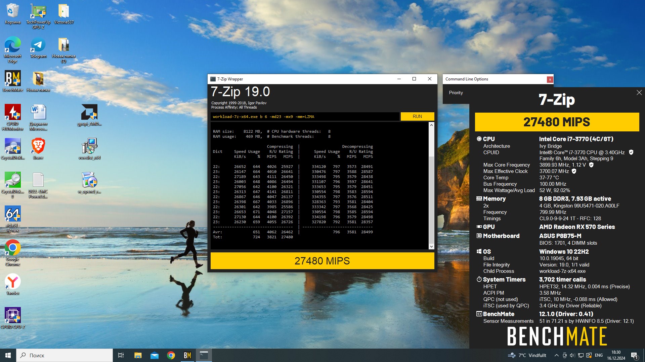Open the DELL EMC PowerEdge document
This screenshot has width=645, height=362.
(x=38, y=185)
